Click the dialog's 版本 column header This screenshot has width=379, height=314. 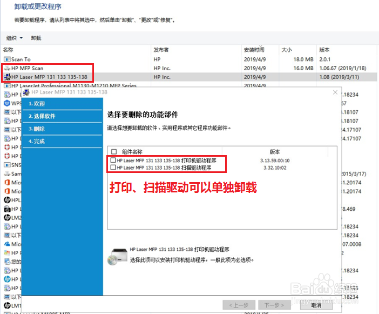[275, 152]
